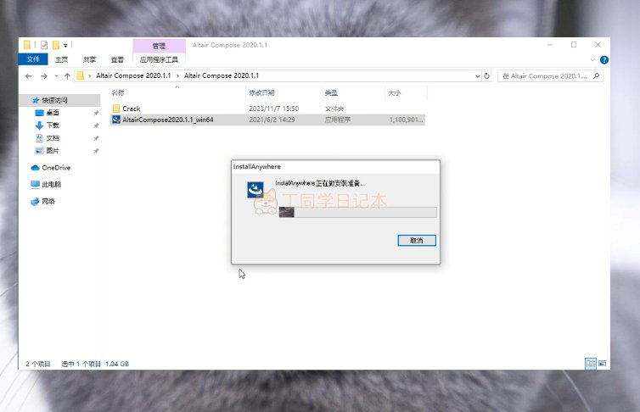Open the 文件 ribbon tab
640x412 pixels.
pos(33,59)
